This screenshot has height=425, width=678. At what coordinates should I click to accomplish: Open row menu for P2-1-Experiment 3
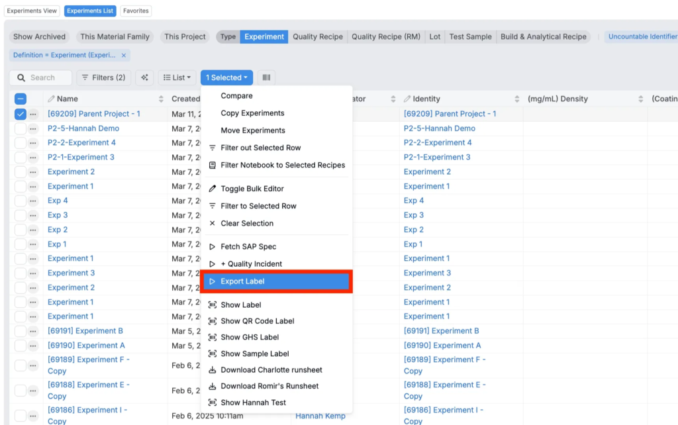point(33,158)
